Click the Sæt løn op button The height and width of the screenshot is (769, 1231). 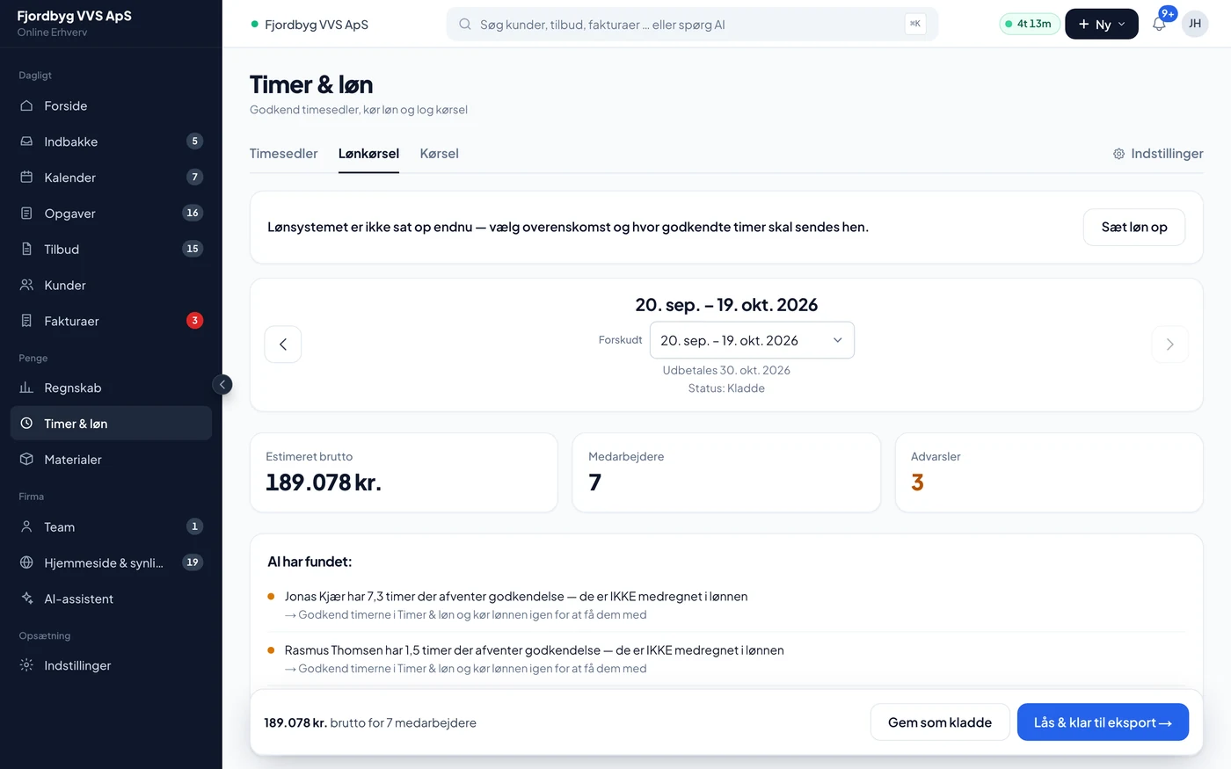coord(1134,227)
